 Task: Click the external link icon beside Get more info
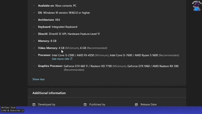click(x=71, y=59)
